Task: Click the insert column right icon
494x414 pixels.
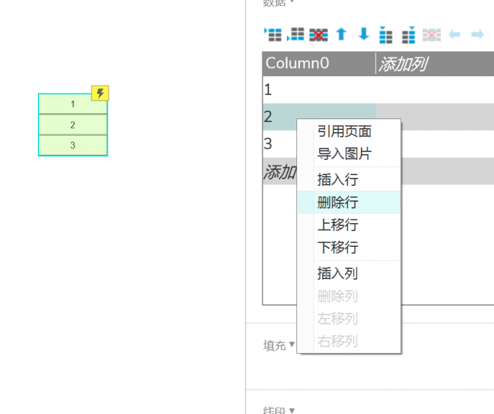Action: (x=408, y=35)
